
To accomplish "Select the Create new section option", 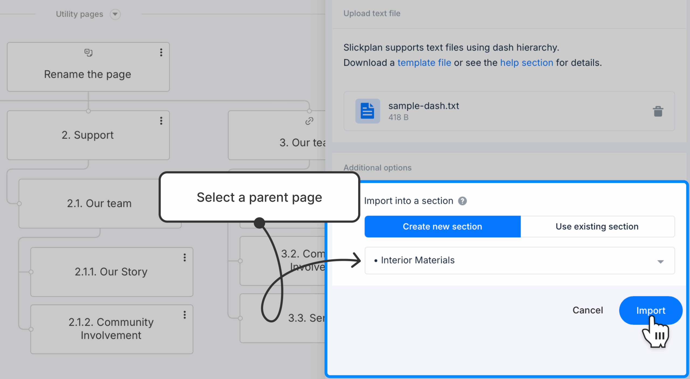I will (x=443, y=227).
